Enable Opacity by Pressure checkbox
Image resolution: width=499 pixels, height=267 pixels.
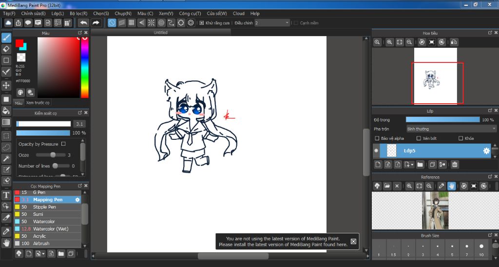click(x=63, y=144)
